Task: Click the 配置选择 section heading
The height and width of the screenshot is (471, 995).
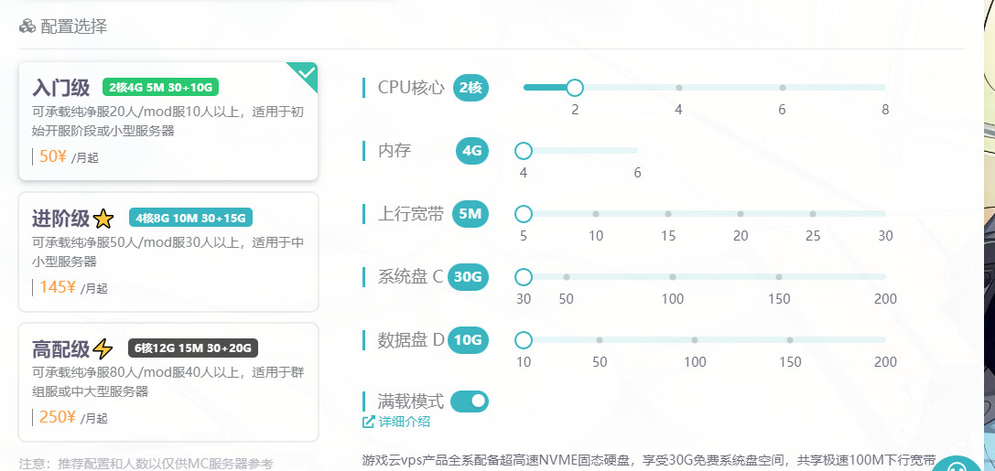Action: click(73, 26)
